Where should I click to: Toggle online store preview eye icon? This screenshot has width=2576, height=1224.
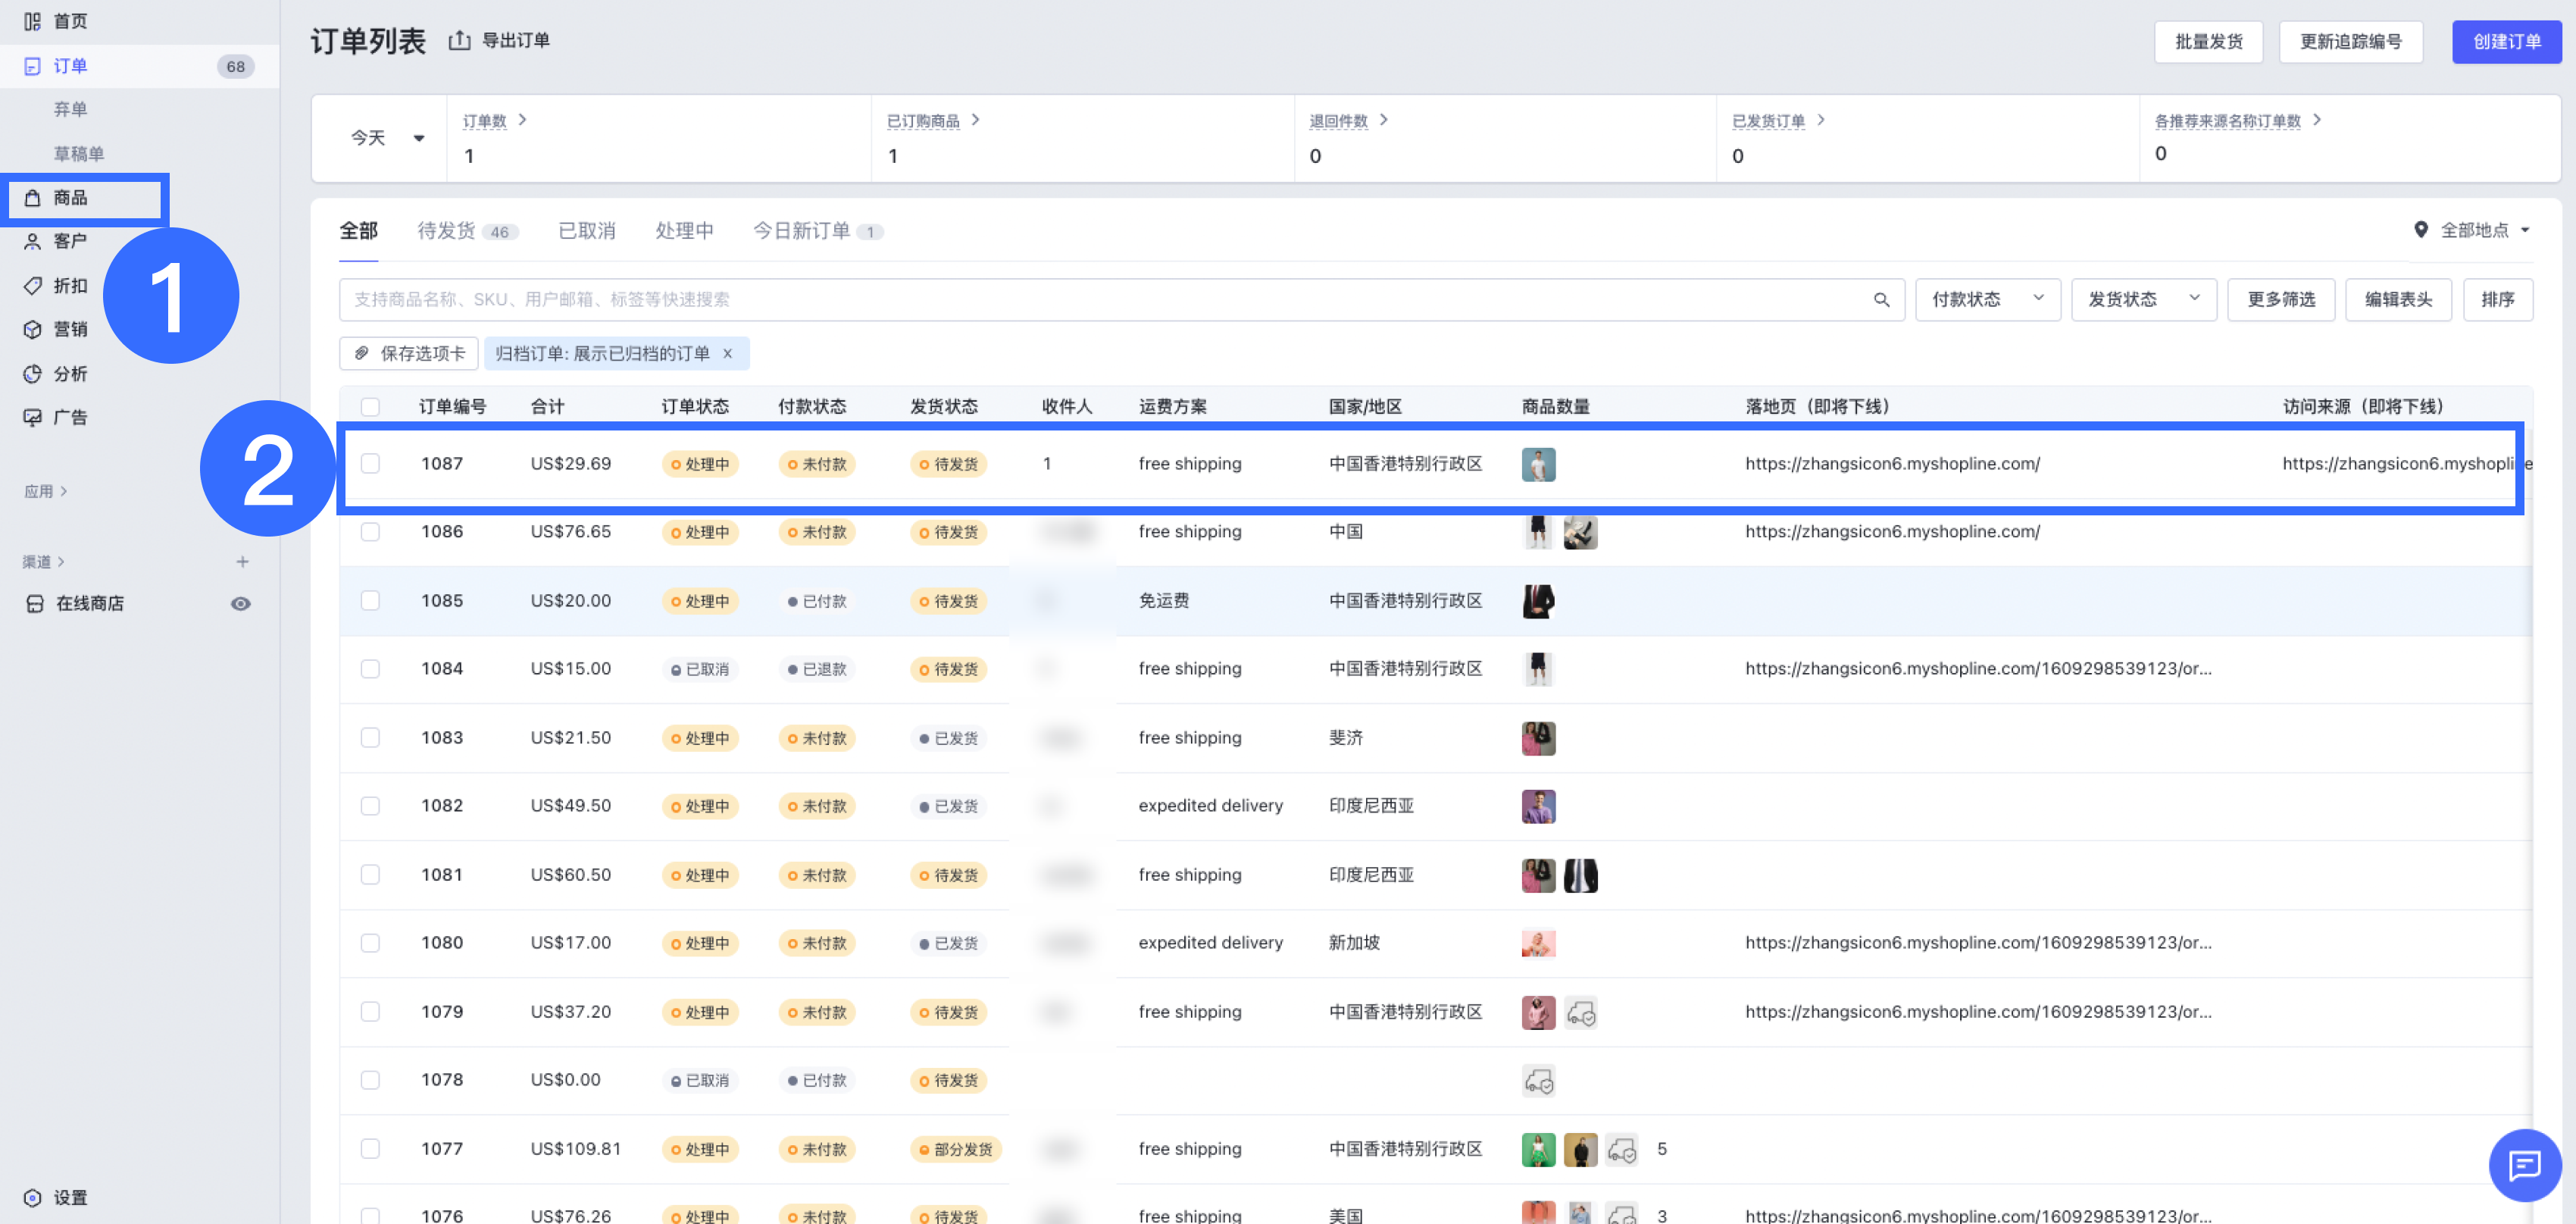point(241,604)
